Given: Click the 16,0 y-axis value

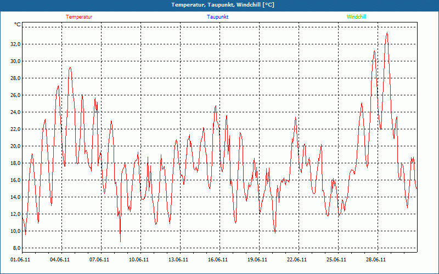Looking at the screenshot, I should point(15,180).
